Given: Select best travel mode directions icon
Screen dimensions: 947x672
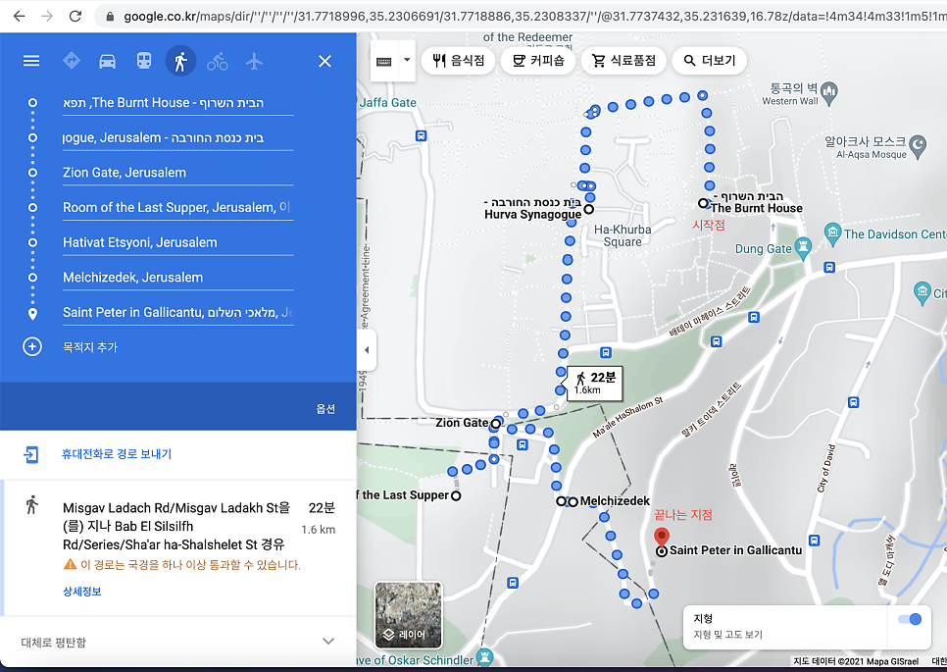Looking at the screenshot, I should click(72, 61).
